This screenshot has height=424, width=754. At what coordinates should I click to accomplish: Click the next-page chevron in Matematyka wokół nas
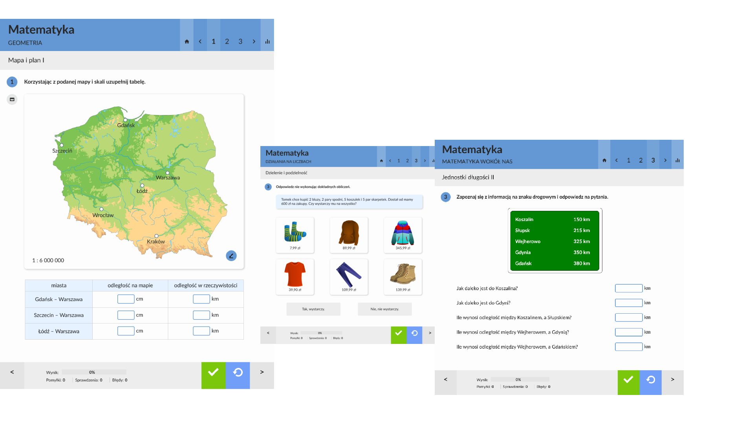[665, 160]
